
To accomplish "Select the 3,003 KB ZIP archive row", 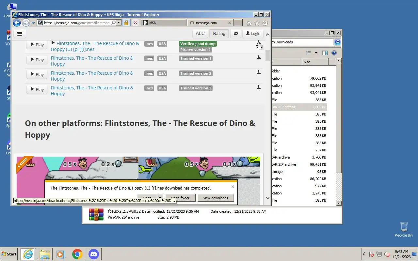I will [x=299, y=107].
